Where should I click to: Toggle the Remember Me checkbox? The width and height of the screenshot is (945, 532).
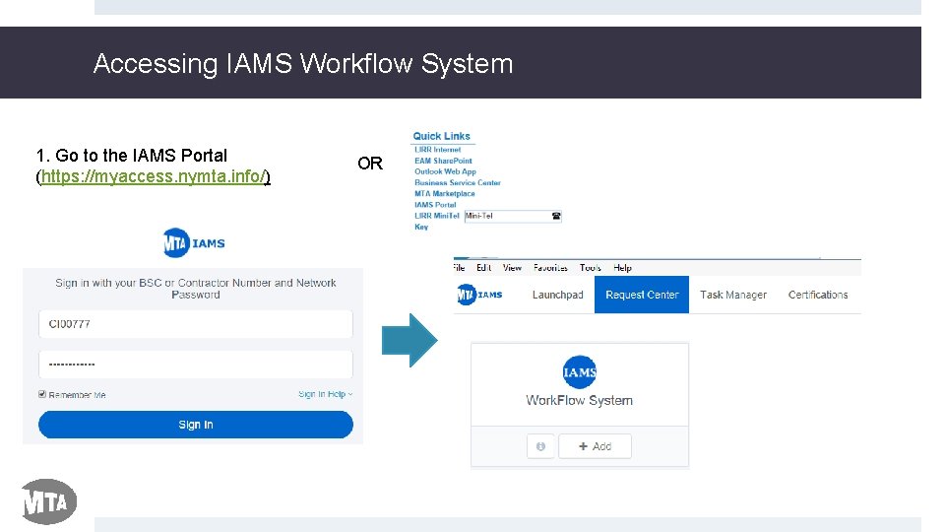pyautogui.click(x=42, y=394)
